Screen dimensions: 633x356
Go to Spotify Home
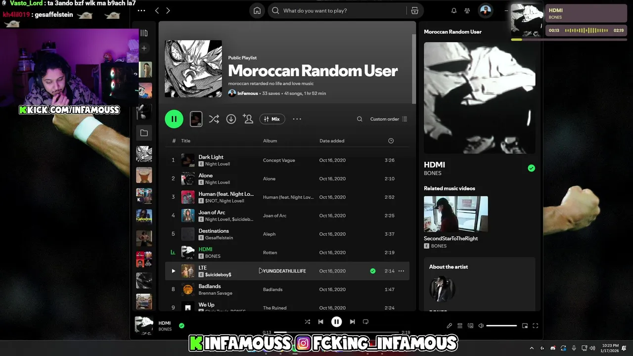pyautogui.click(x=257, y=10)
